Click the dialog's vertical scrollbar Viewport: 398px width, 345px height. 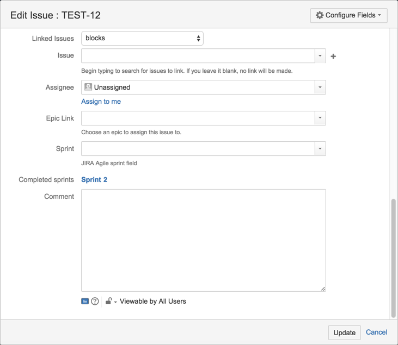point(393,258)
